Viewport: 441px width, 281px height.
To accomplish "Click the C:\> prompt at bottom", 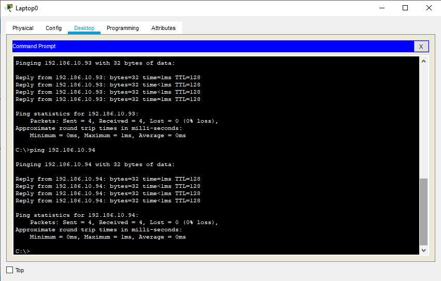I will click(x=23, y=251).
